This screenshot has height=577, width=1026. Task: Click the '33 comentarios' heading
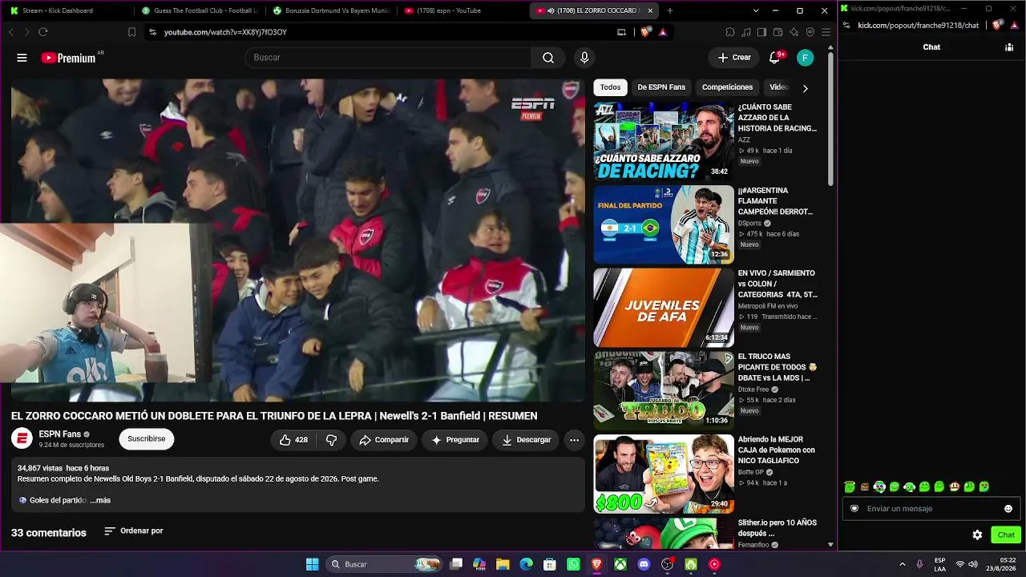49,533
